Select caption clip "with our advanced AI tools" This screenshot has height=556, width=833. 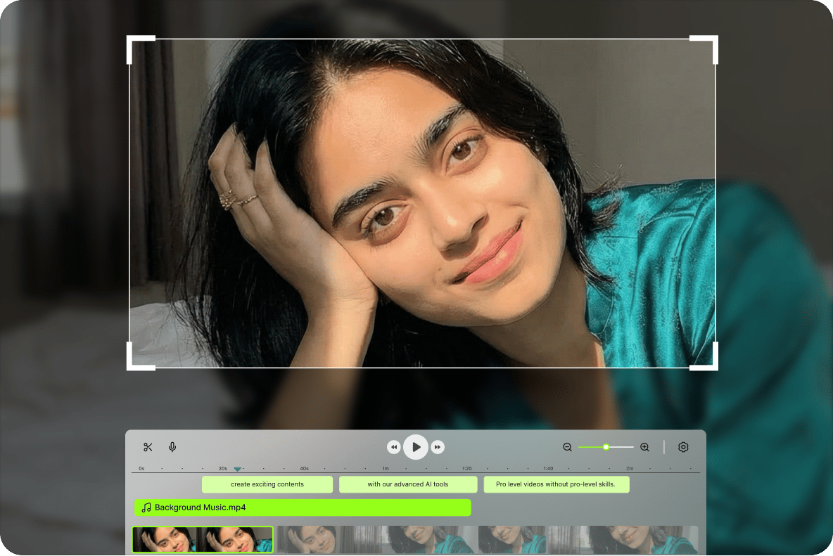click(408, 484)
